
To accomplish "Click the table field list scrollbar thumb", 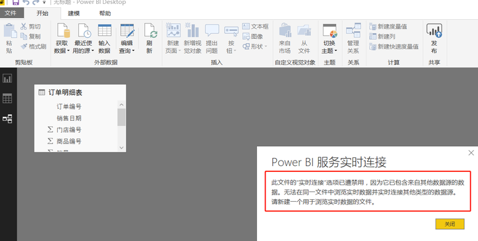I will [x=121, y=118].
